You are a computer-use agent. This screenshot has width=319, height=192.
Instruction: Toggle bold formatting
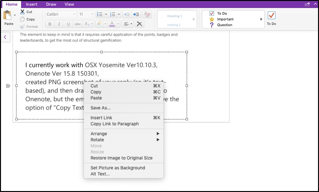[x=50, y=24]
